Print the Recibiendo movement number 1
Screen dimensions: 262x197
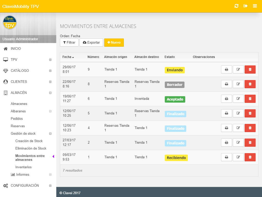[226, 157]
